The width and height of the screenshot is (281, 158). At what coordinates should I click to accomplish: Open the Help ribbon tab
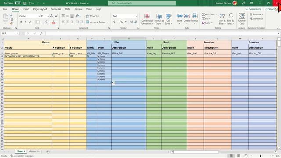pyautogui.click(x=98, y=9)
